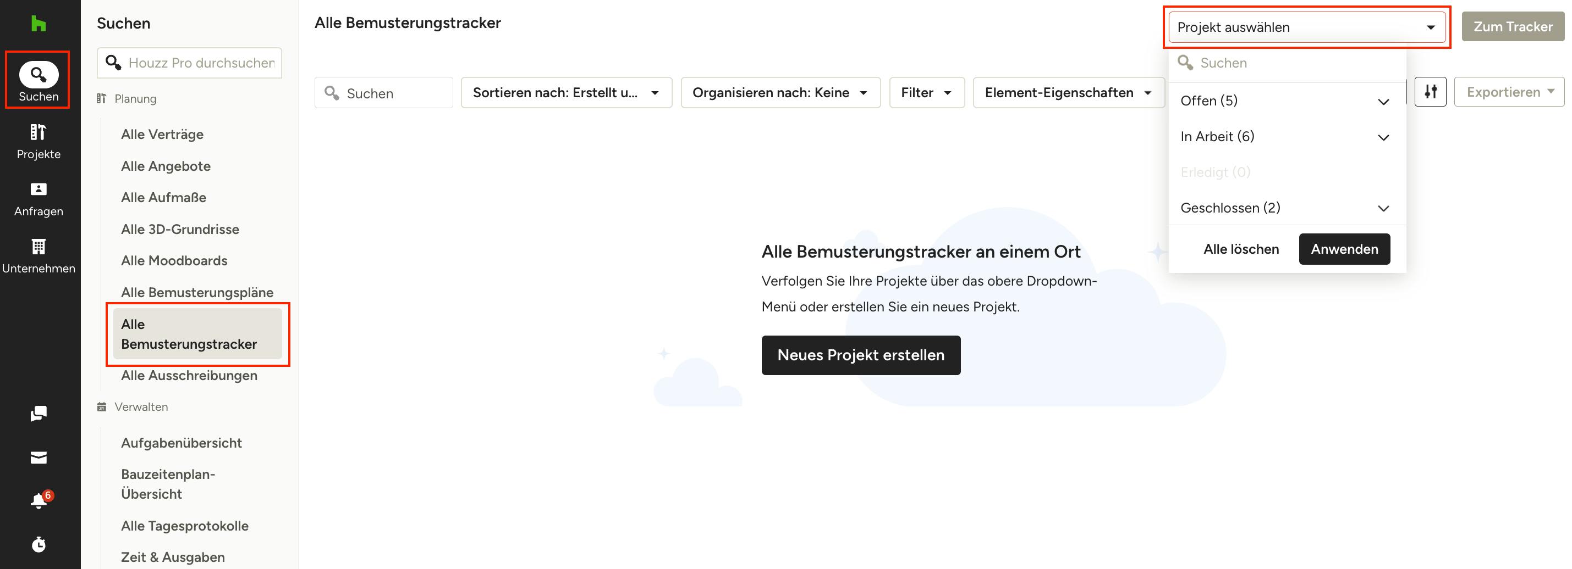Viewport: 1572px width, 569px height.
Task: Select Alle Moodboards in sidebar
Action: (x=174, y=261)
